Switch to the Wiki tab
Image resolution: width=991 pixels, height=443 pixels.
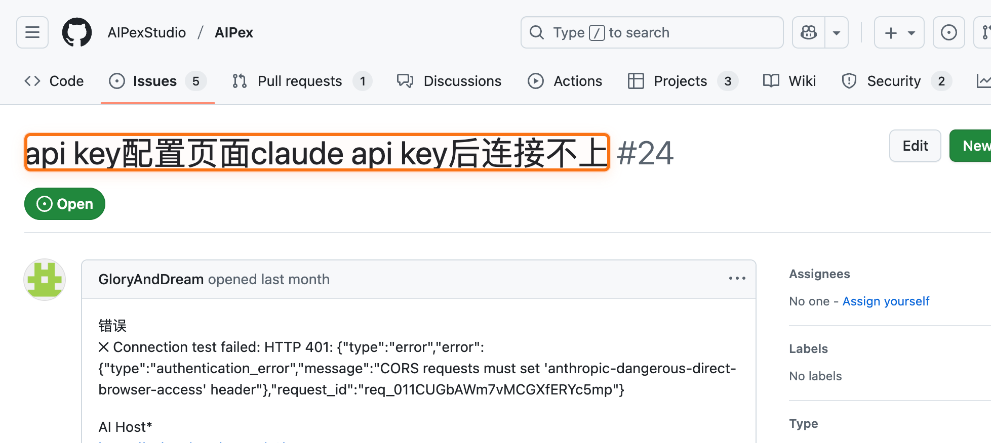coord(789,81)
